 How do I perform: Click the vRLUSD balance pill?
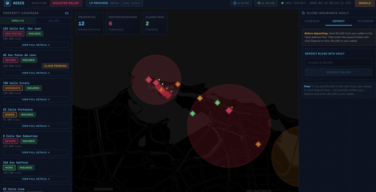(x=266, y=3)
